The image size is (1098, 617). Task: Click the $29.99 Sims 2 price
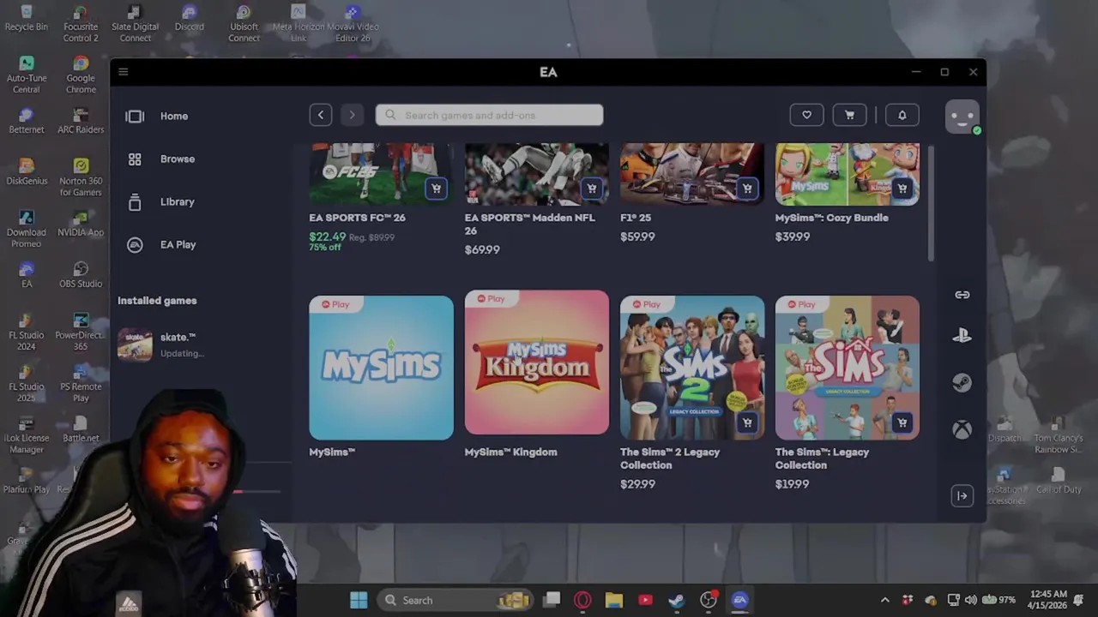pyautogui.click(x=637, y=484)
